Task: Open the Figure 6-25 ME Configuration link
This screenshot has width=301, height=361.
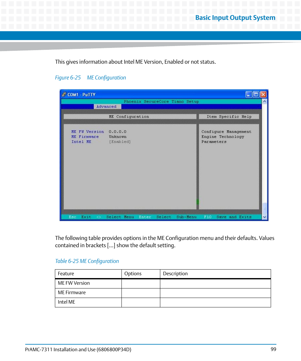Action: coord(91,77)
